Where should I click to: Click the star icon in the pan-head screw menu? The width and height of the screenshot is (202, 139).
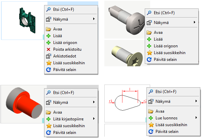pyautogui.click(x=149, y=53)
